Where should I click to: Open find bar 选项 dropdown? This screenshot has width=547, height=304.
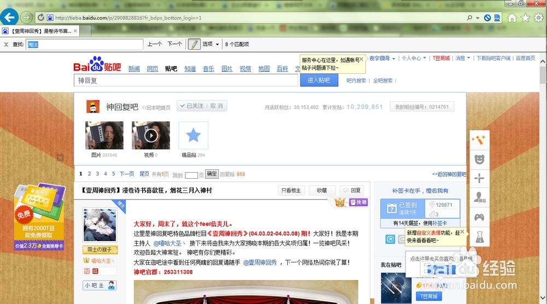(x=211, y=44)
